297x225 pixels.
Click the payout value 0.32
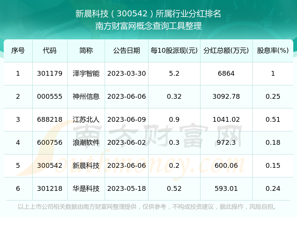[174, 97]
